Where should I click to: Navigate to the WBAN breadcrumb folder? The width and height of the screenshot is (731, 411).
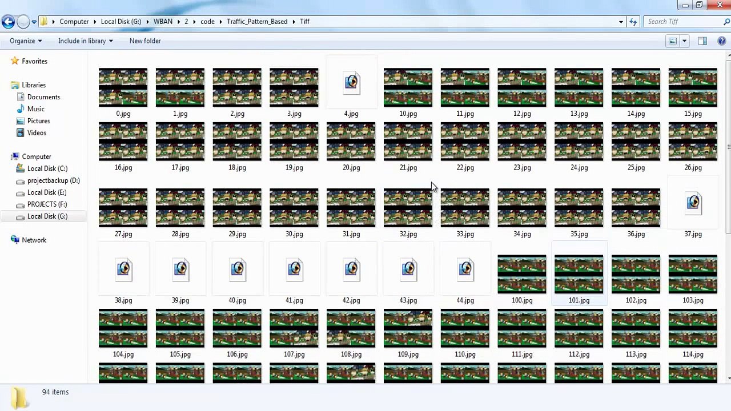(163, 22)
